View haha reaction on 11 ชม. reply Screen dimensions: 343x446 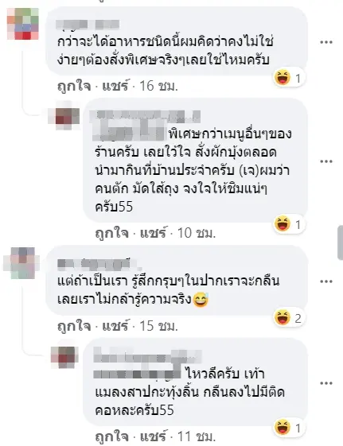coord(288,427)
